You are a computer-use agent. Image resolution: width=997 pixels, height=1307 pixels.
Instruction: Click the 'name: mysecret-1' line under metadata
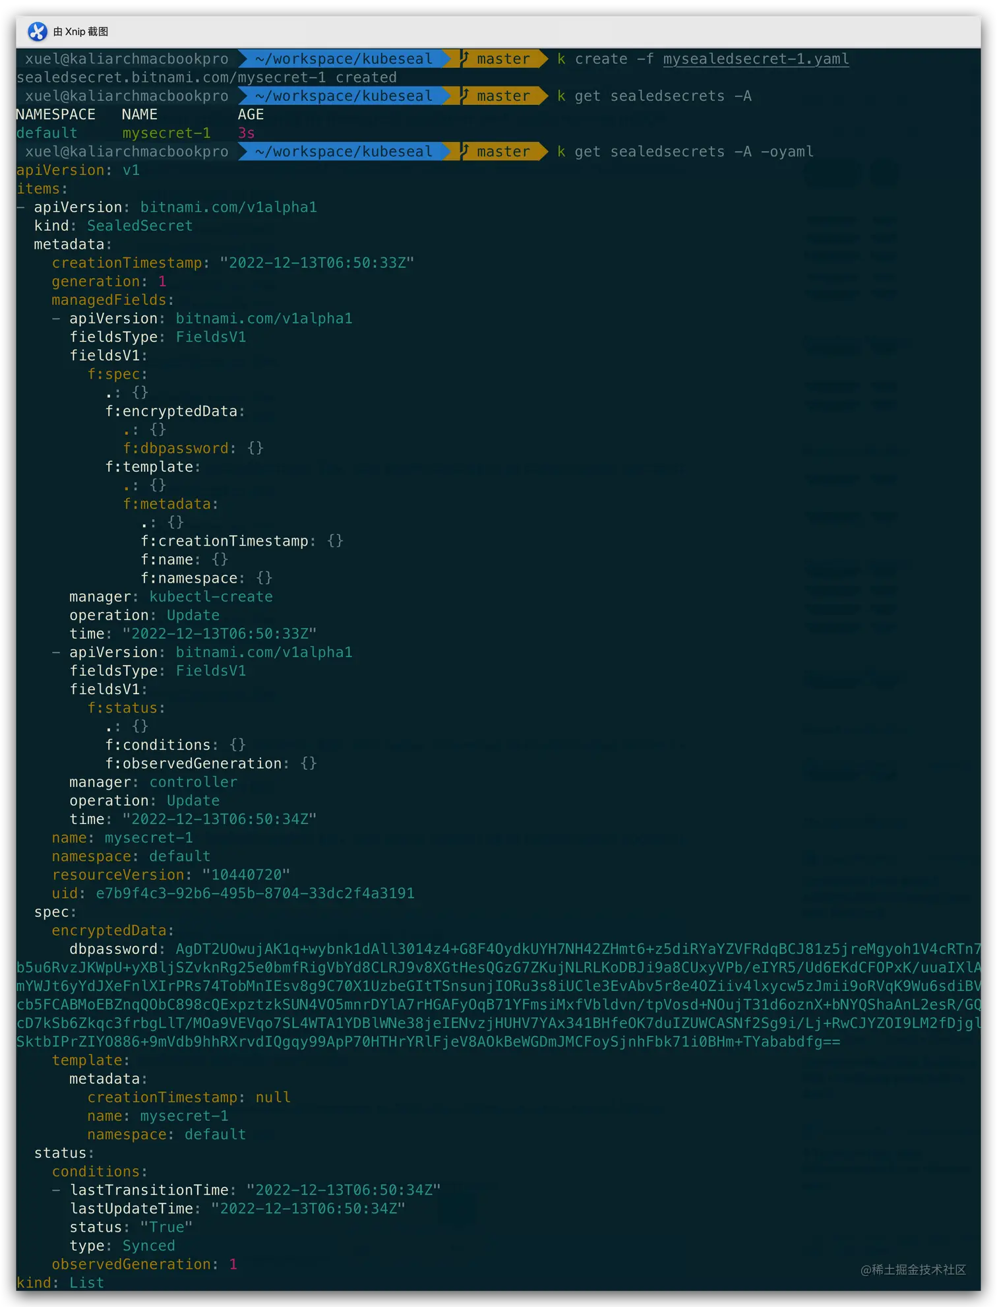click(122, 837)
